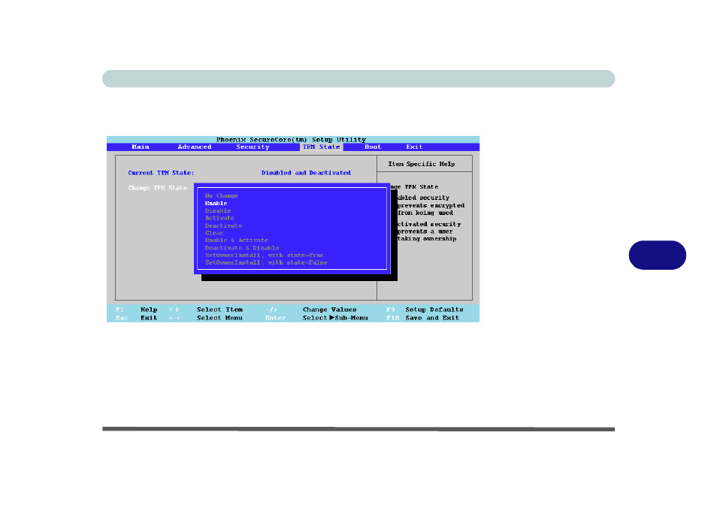
Task: Select SetOwnerInstall with state=True
Action: pos(265,255)
